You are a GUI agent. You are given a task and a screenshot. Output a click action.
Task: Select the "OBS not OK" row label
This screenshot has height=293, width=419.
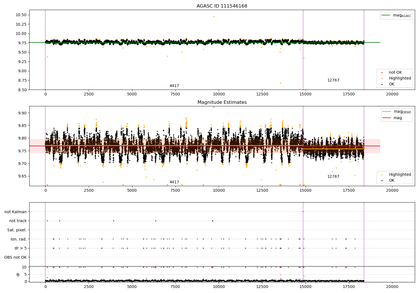click(x=15, y=257)
